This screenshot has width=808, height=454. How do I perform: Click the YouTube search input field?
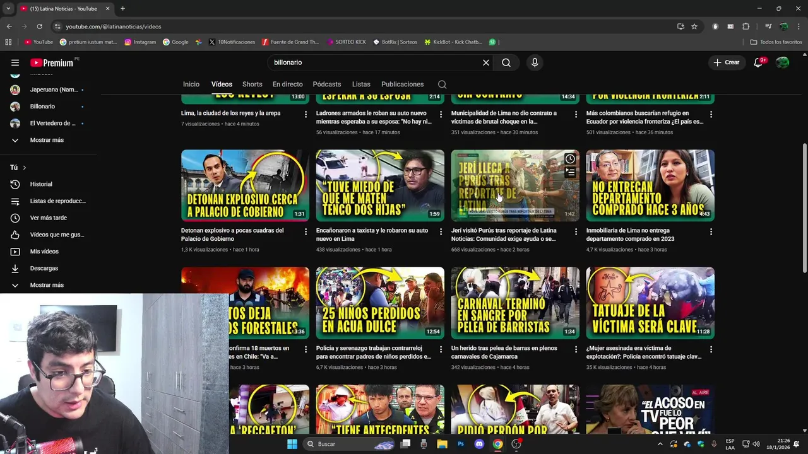coord(372,62)
